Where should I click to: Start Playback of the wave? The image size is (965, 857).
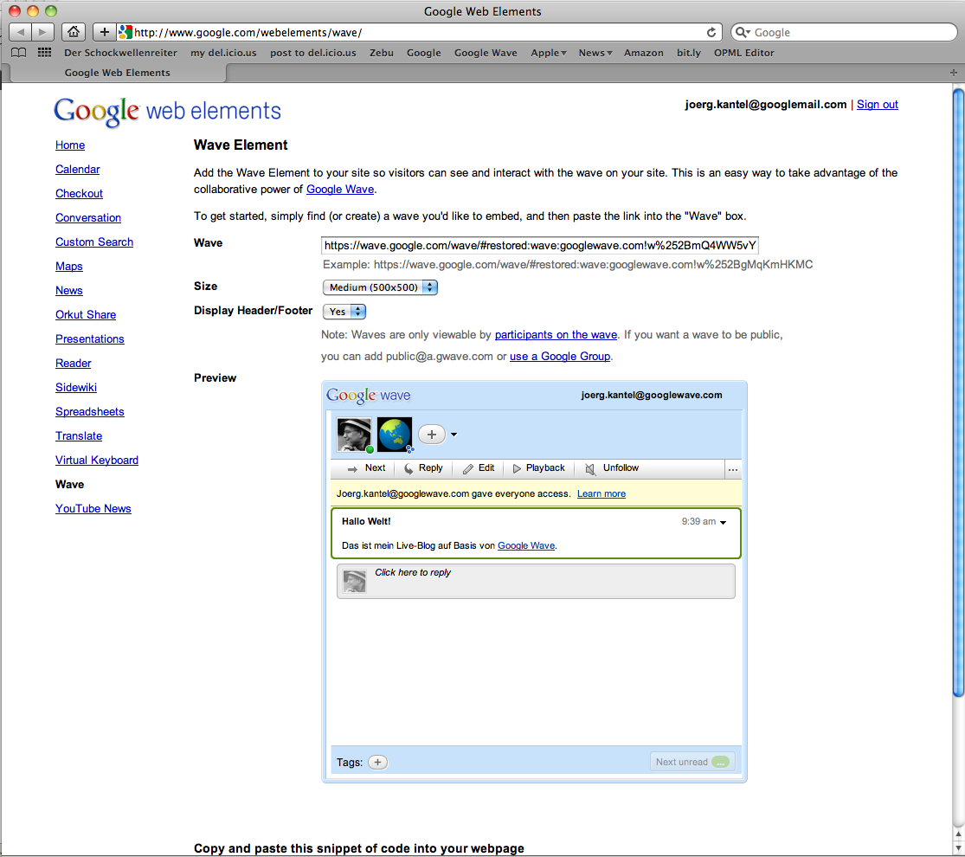tap(538, 468)
